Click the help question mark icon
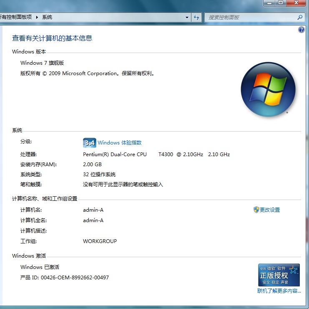This screenshot has width=309, height=309. (301, 30)
